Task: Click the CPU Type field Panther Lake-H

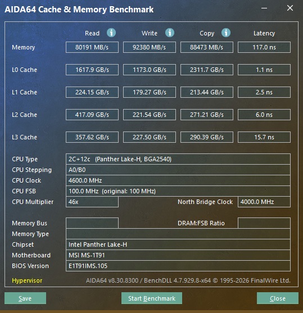Action: click(178, 159)
